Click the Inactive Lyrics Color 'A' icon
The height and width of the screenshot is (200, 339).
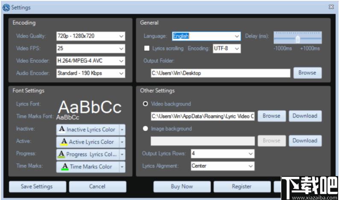click(62, 129)
